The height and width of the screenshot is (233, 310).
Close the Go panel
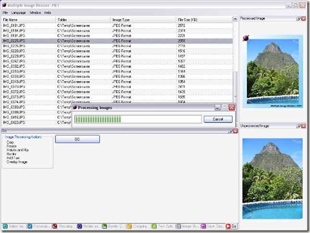point(235,131)
